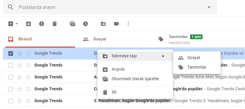Click 'Google Trends' sender of selected first email
Image resolution: width=245 pixels, height=109 pixels.
[x=48, y=53]
